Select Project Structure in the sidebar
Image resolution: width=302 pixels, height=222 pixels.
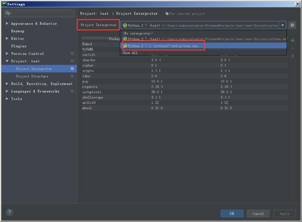(39, 76)
